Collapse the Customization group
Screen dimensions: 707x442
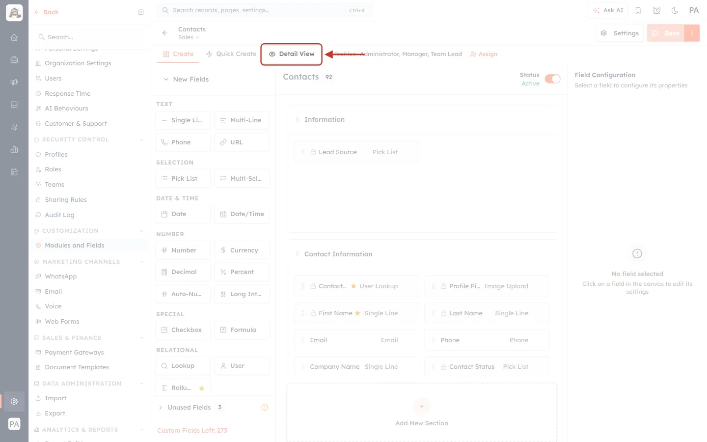coord(141,231)
